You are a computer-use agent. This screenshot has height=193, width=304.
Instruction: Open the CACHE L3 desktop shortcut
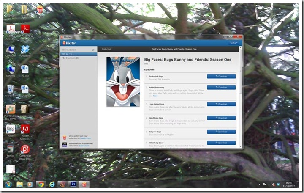coord(11,112)
